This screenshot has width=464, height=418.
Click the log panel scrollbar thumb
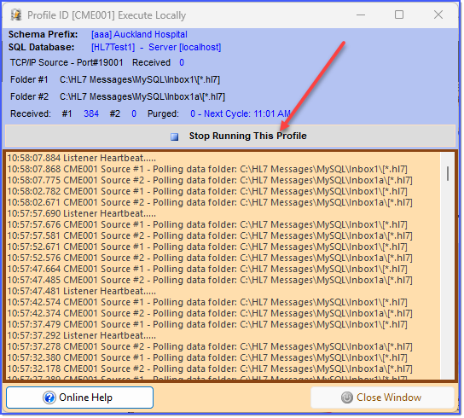[x=448, y=173]
